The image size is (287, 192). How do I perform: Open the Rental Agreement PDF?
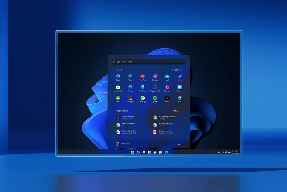[163, 132]
